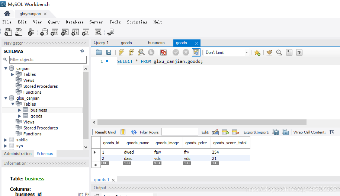Open script file in query editor
The width and height of the screenshot is (340, 196).
(99, 52)
